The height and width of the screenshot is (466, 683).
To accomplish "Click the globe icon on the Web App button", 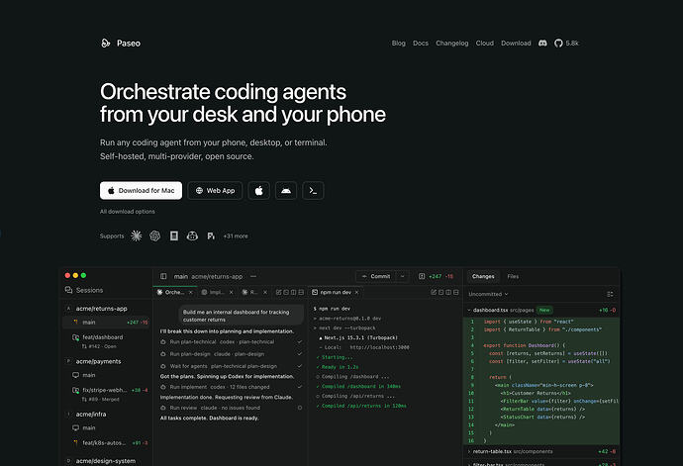I will 199,191.
